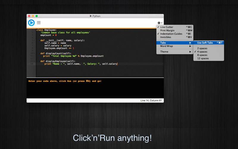Click the 'self.name = name' line
The width and height of the screenshot is (238, 149).
(x=55, y=43)
